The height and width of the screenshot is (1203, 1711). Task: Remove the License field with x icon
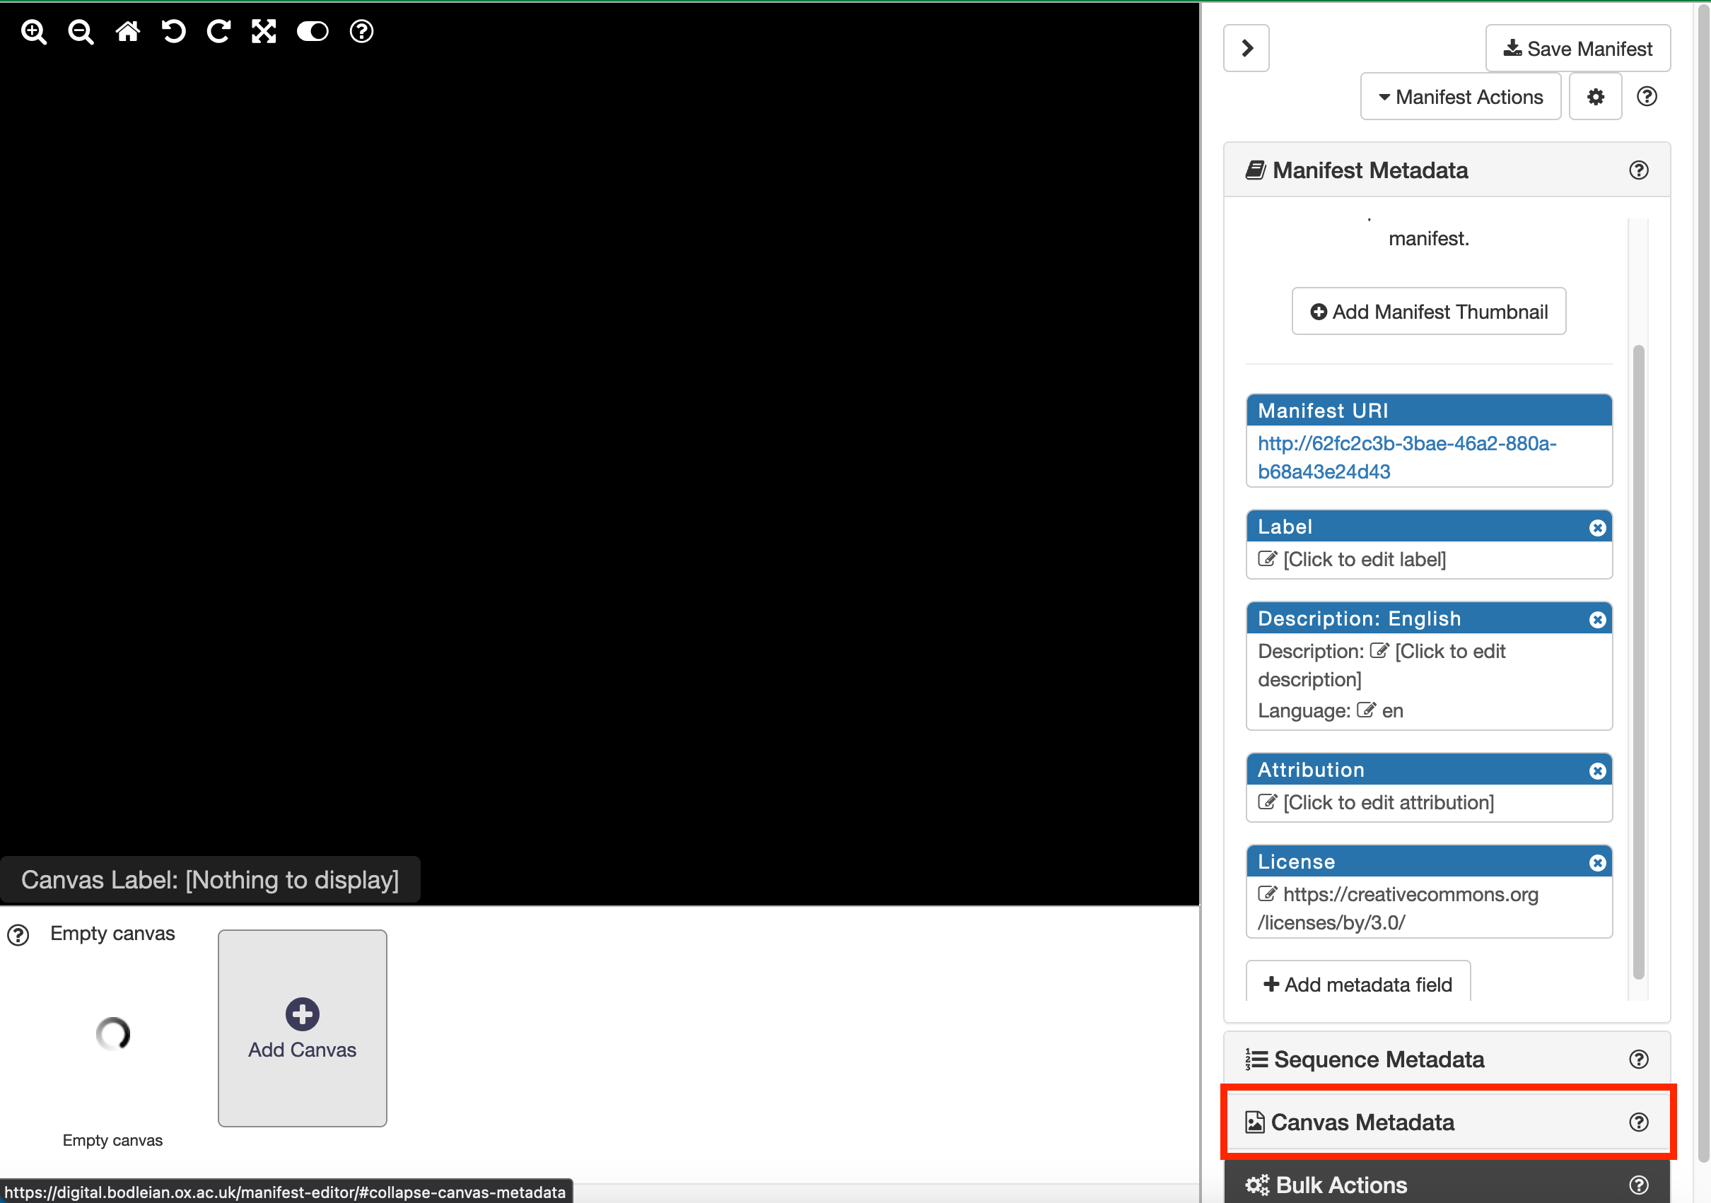pyautogui.click(x=1597, y=862)
